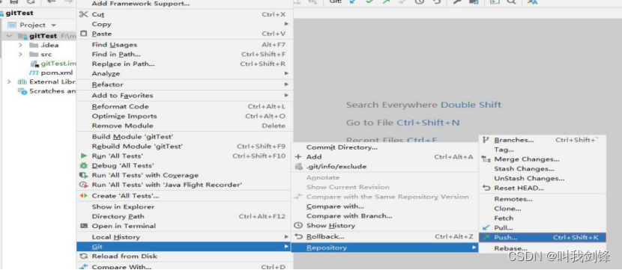This screenshot has width=622, height=270.
Task: Click the bug icon for Debug 'All Tests'
Action: [83, 165]
